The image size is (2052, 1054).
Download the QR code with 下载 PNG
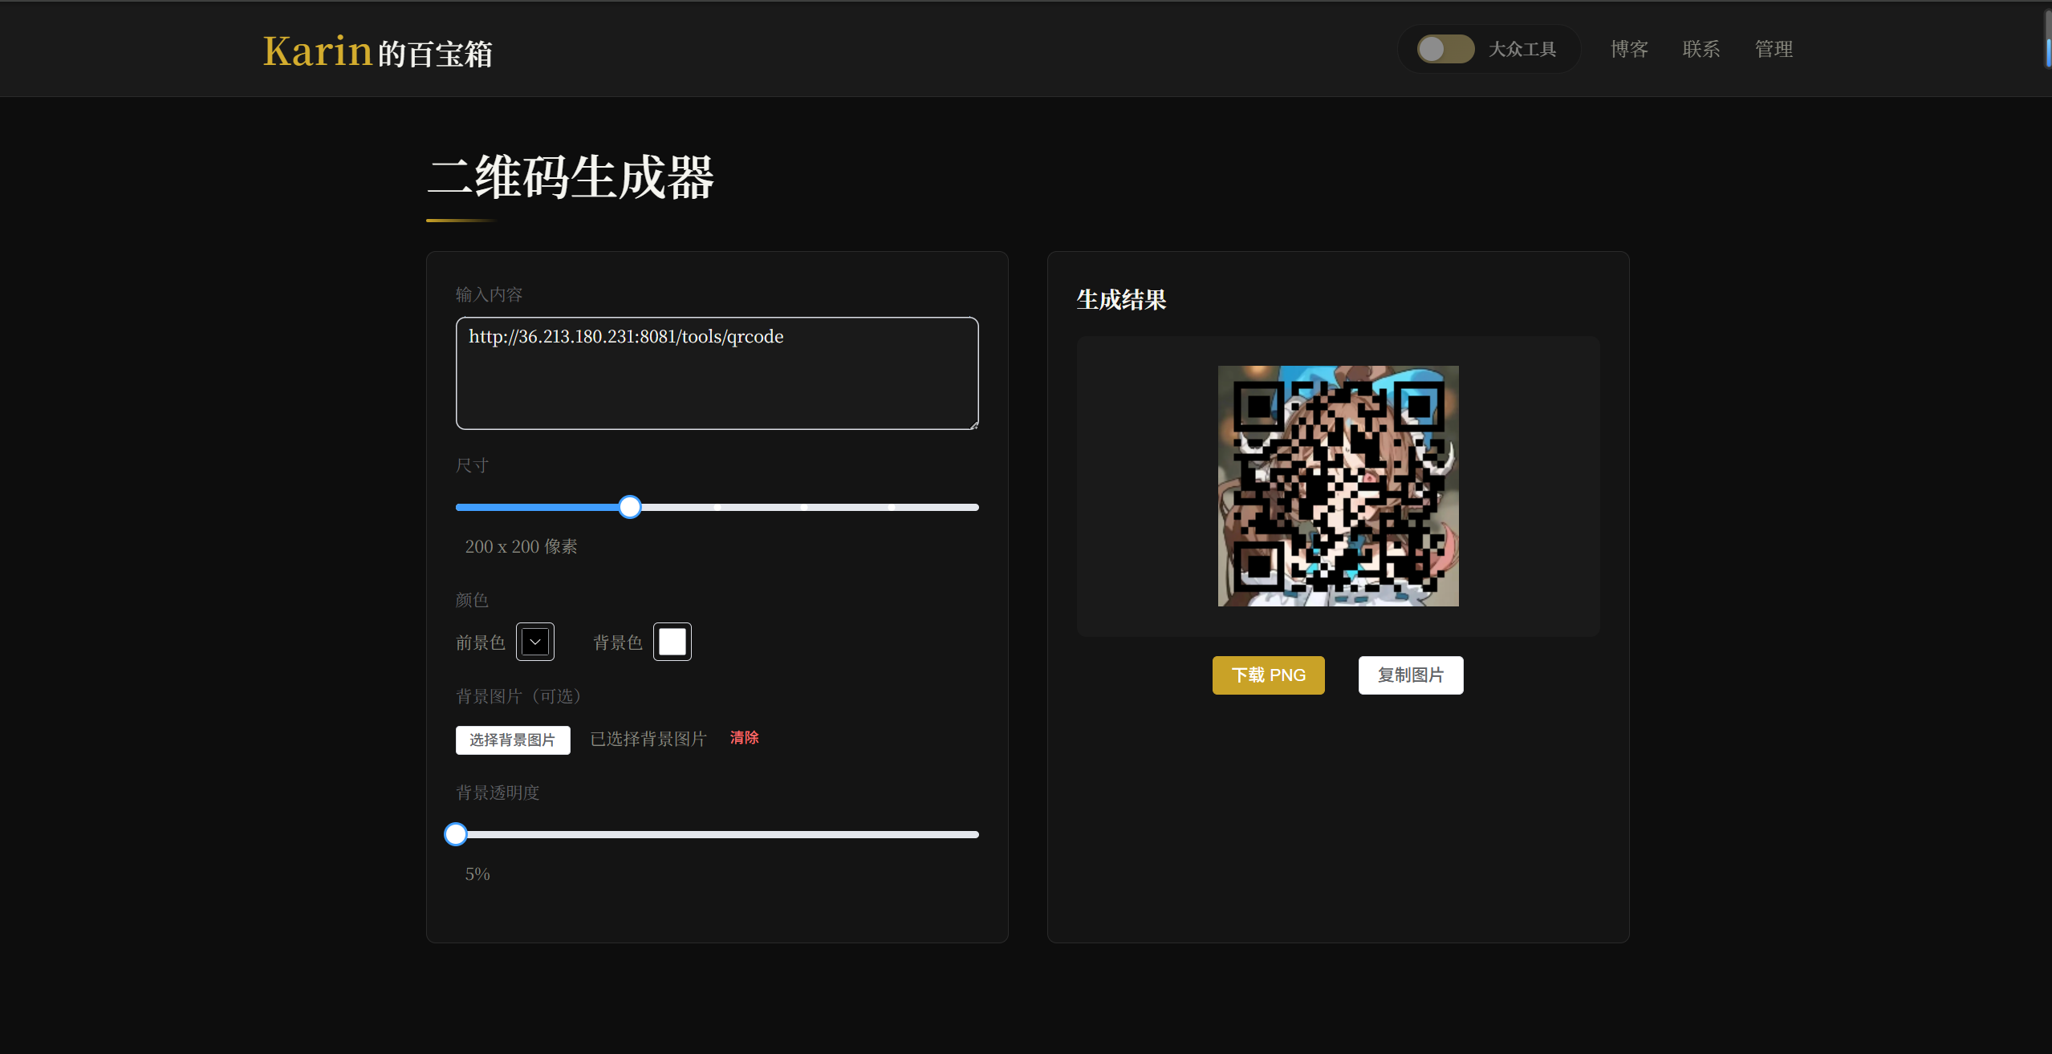(x=1268, y=675)
